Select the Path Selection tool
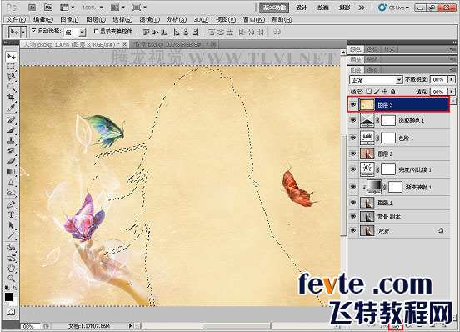 pyautogui.click(x=11, y=225)
